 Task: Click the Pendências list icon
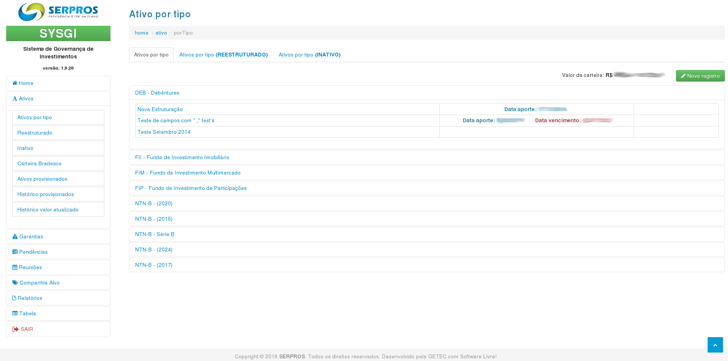tap(15, 252)
